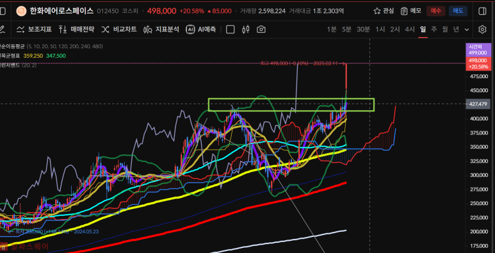Click the 200,000 price axis label

pyautogui.click(x=478, y=231)
